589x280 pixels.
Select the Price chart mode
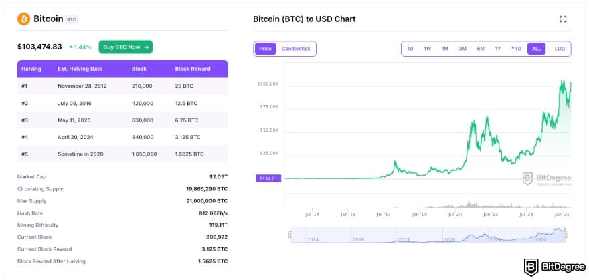(265, 49)
